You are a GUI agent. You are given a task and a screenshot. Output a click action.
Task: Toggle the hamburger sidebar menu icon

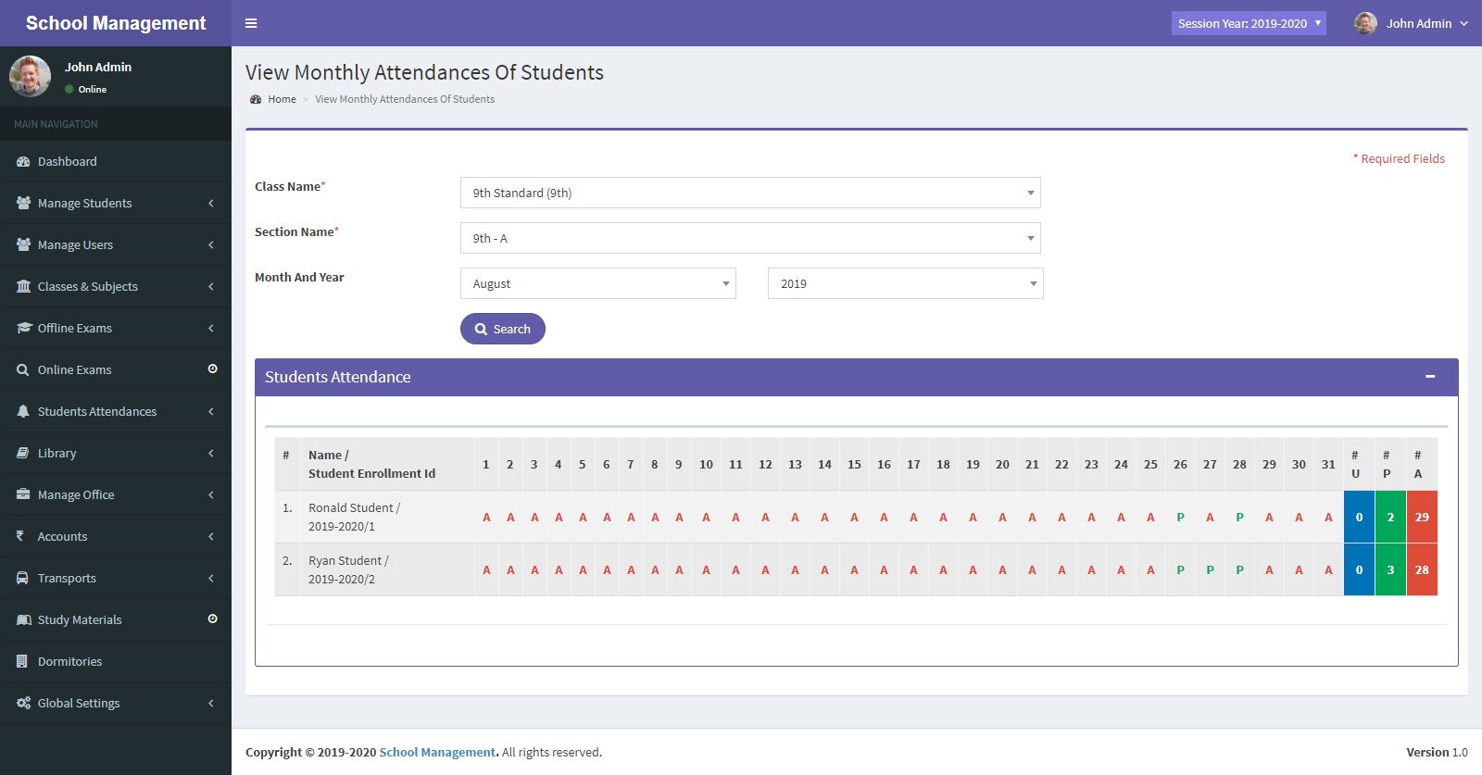pyautogui.click(x=251, y=23)
